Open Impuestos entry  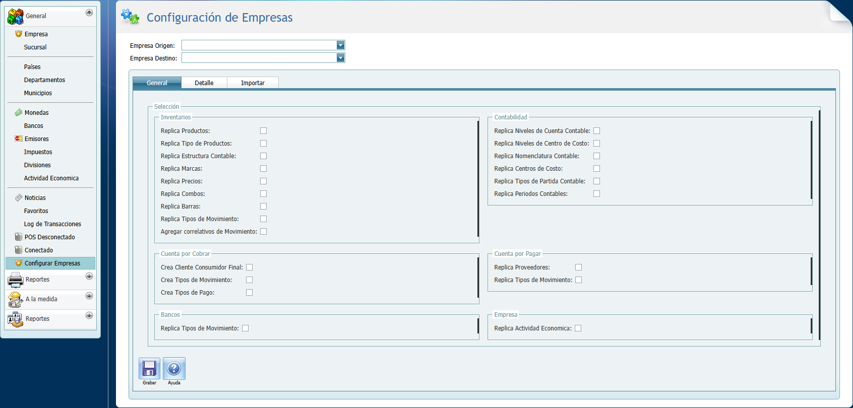coord(38,152)
